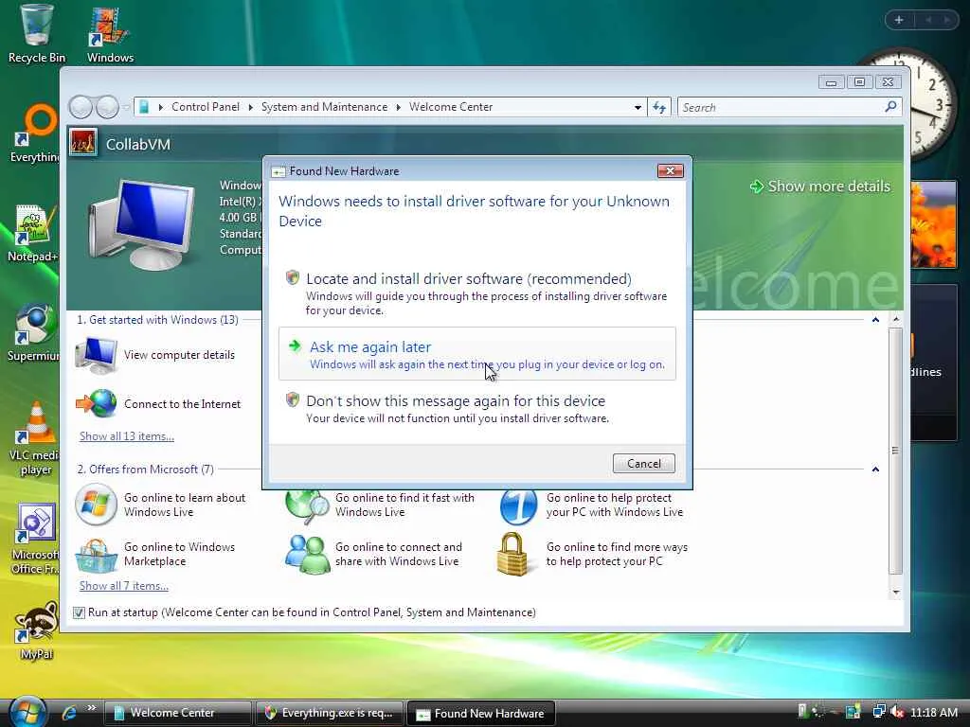Collapse Get started with Windows section
The width and height of the screenshot is (970, 727).
click(875, 320)
